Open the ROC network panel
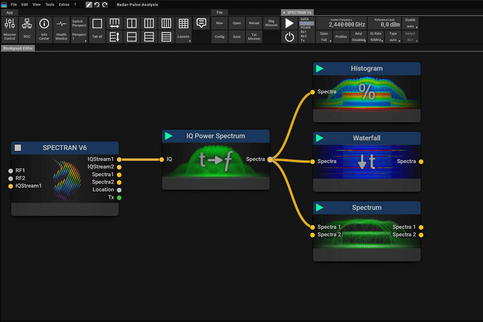Image resolution: width=483 pixels, height=322 pixels. pos(27,30)
